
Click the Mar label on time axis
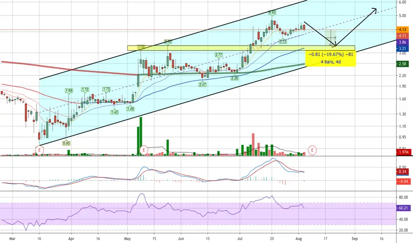coord(12,239)
